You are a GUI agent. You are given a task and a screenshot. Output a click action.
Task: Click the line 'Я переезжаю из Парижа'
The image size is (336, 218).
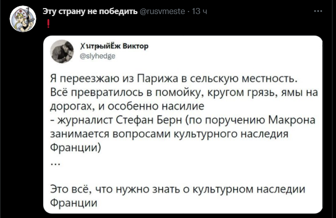[x=174, y=79]
